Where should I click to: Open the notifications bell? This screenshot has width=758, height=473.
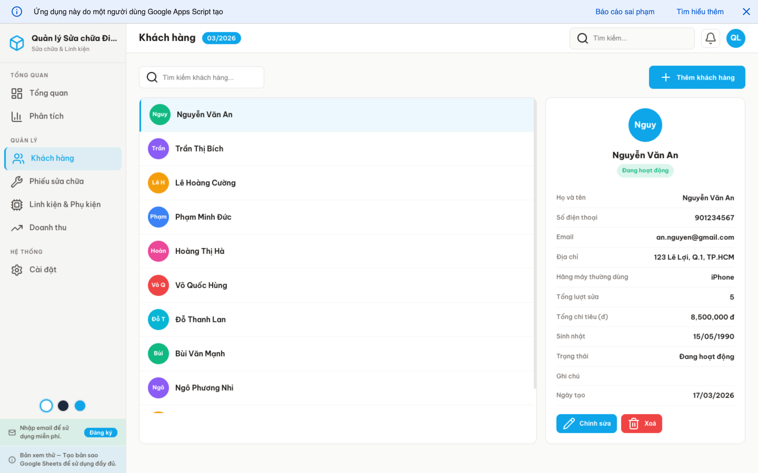tap(711, 38)
